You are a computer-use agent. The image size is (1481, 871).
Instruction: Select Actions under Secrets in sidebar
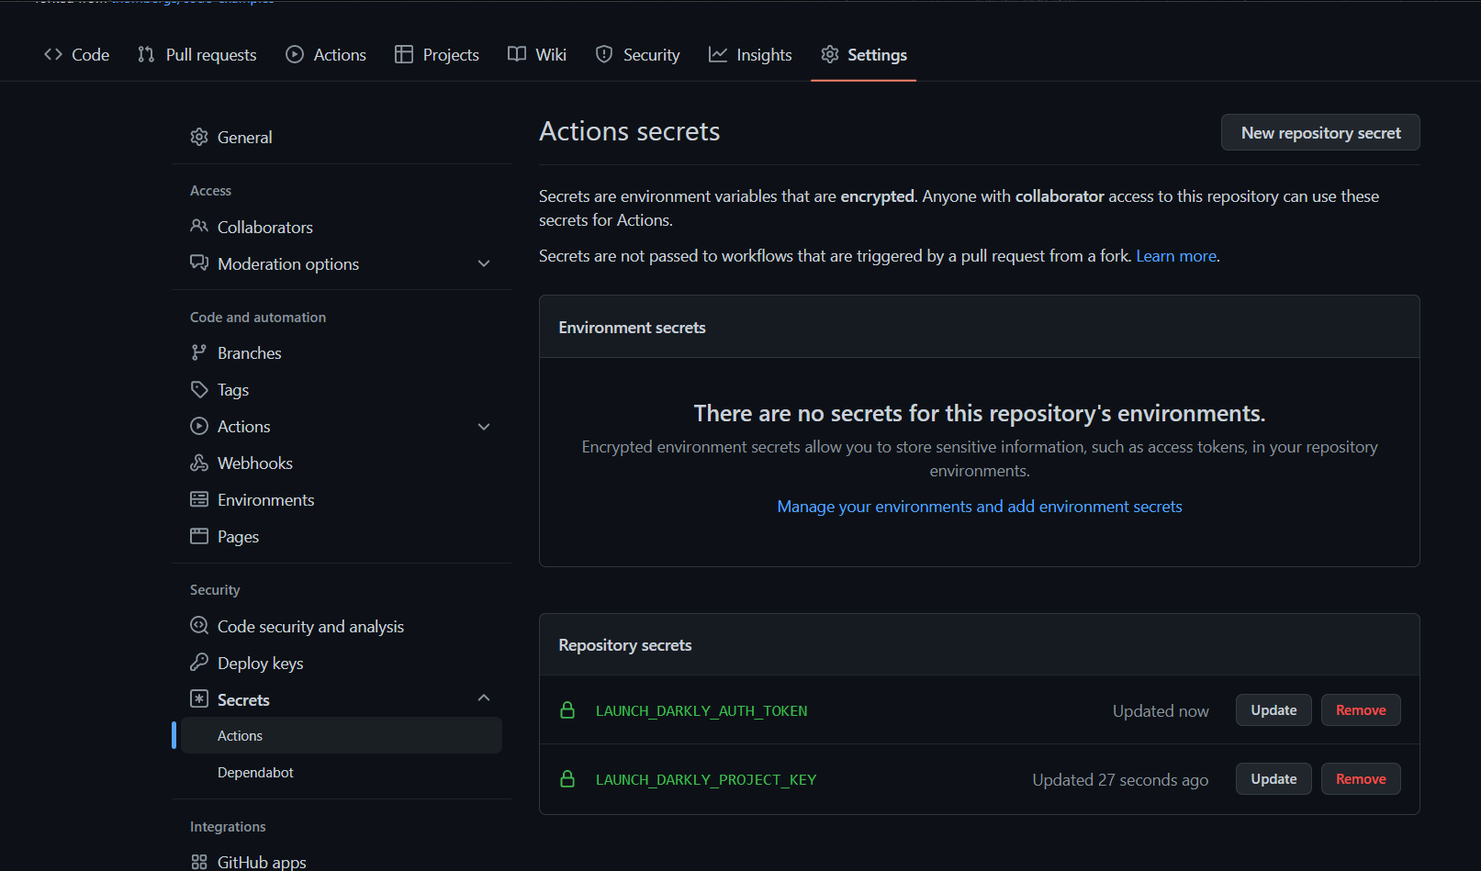[342, 735]
